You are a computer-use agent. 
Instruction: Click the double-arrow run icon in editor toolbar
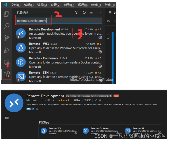[x=109, y=21]
